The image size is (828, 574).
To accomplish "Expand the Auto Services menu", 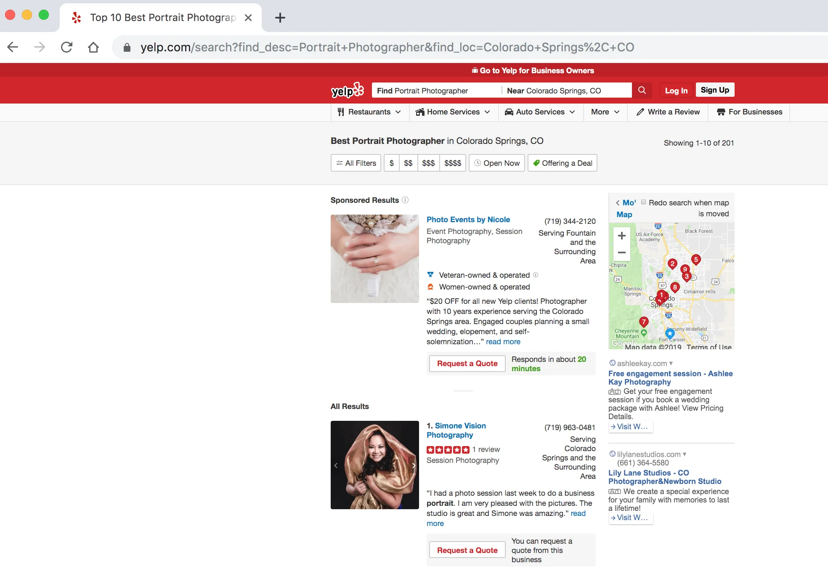I will [540, 112].
